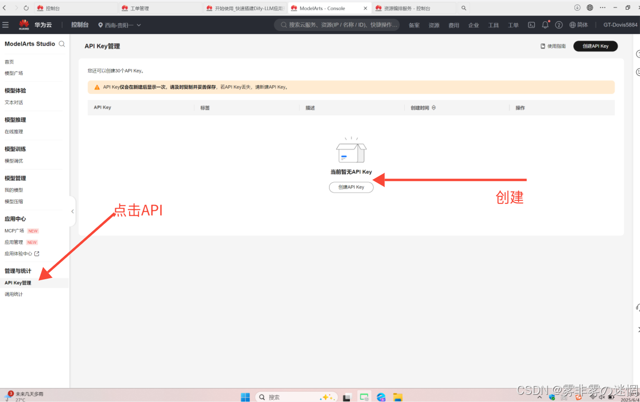Open 文本对话 in sidebar

pos(14,102)
